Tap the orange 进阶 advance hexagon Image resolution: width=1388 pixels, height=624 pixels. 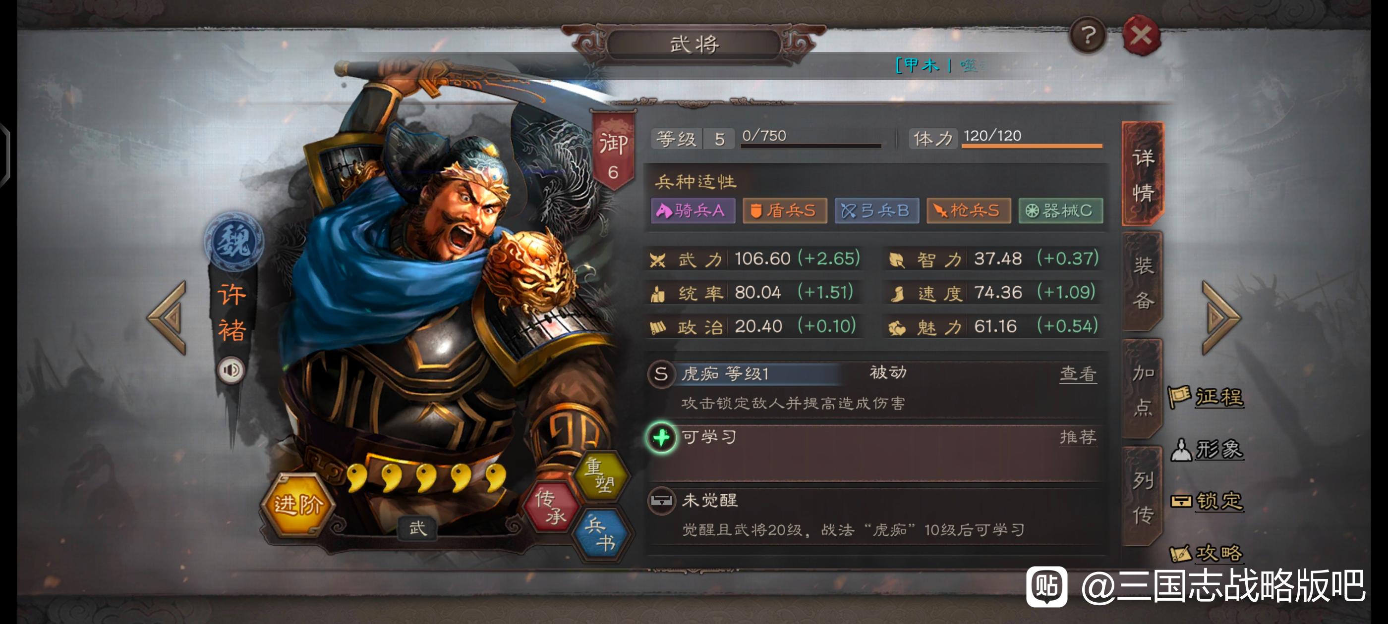(x=298, y=505)
